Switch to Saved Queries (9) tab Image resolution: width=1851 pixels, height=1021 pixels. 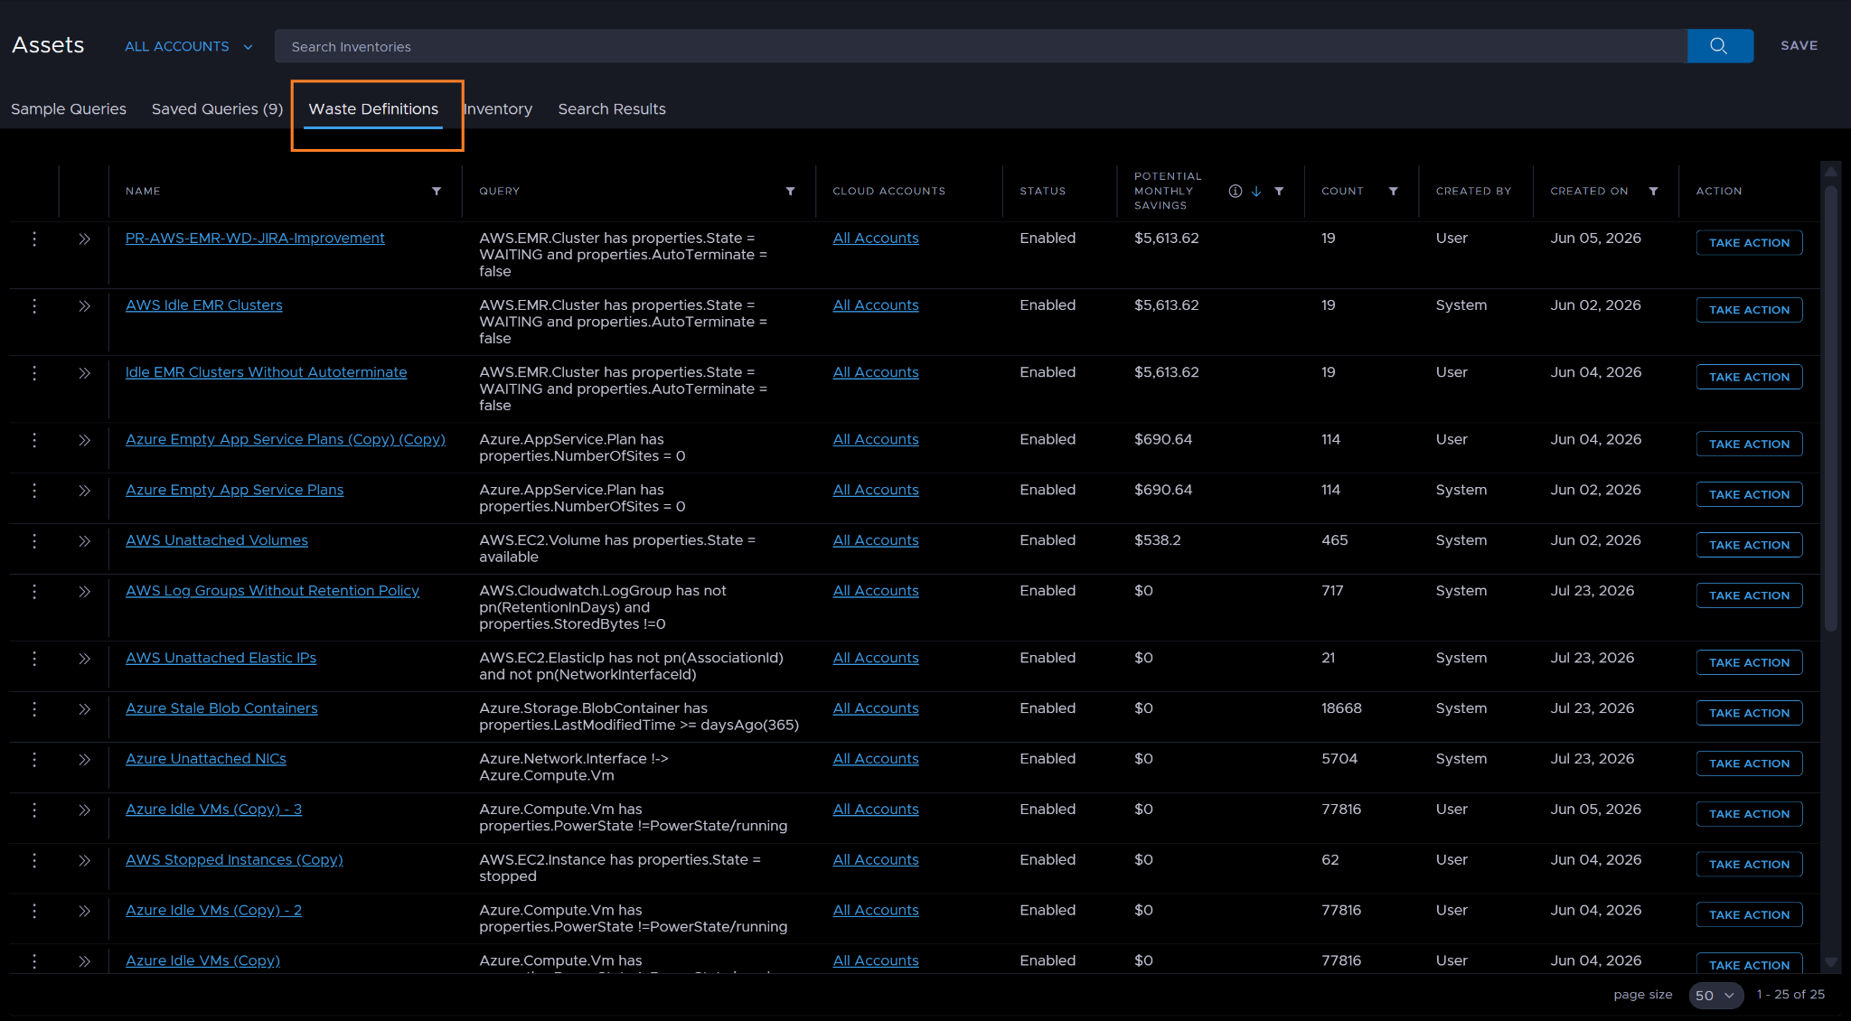(x=217, y=109)
